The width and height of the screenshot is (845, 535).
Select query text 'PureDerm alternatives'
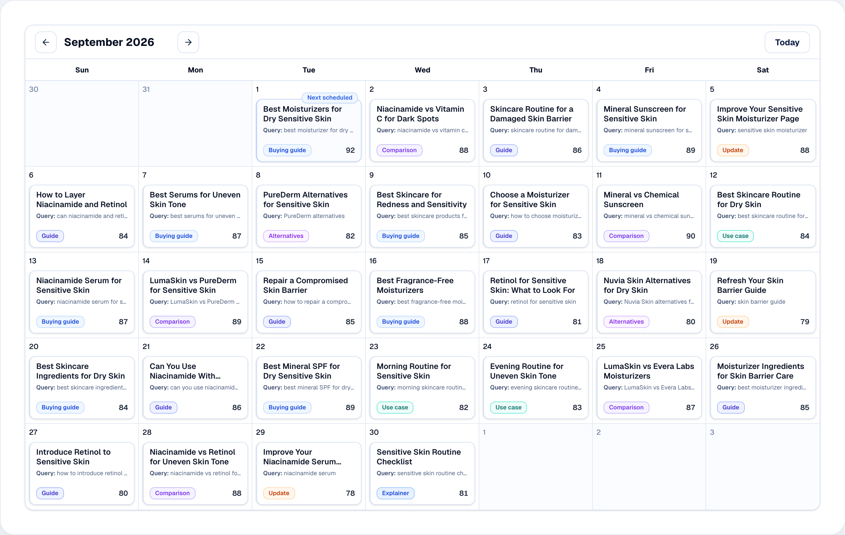pos(314,216)
